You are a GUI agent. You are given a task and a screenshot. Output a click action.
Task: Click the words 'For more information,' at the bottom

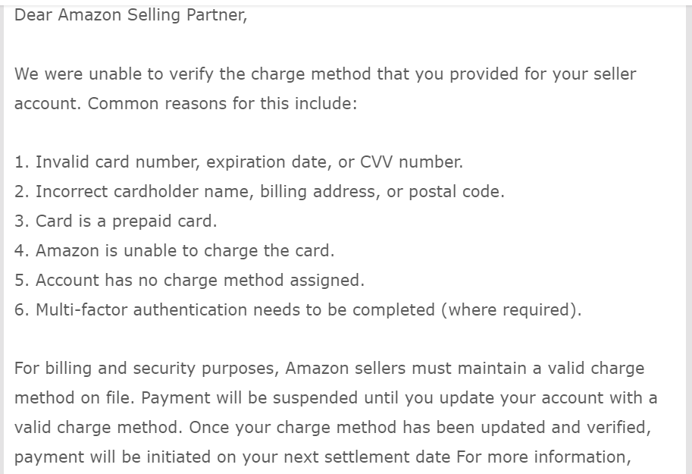click(x=543, y=457)
